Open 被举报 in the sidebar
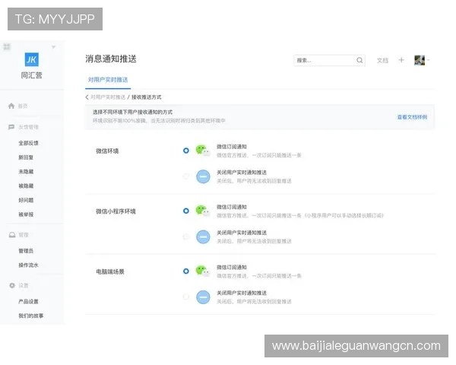This screenshot has height=365, width=456. pos(26,214)
